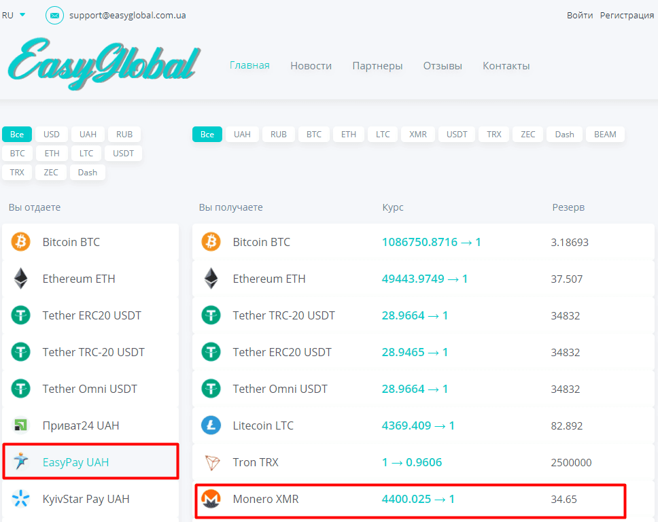
Task: Switch to the Новости menu item
Action: click(x=311, y=65)
